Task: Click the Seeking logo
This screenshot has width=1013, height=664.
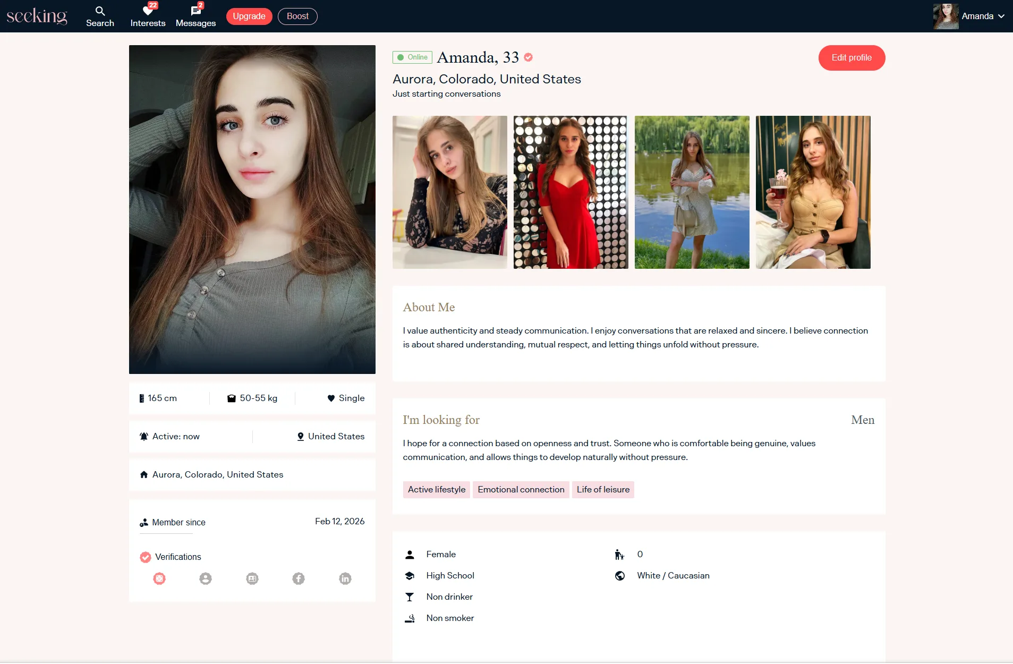Action: [x=37, y=16]
